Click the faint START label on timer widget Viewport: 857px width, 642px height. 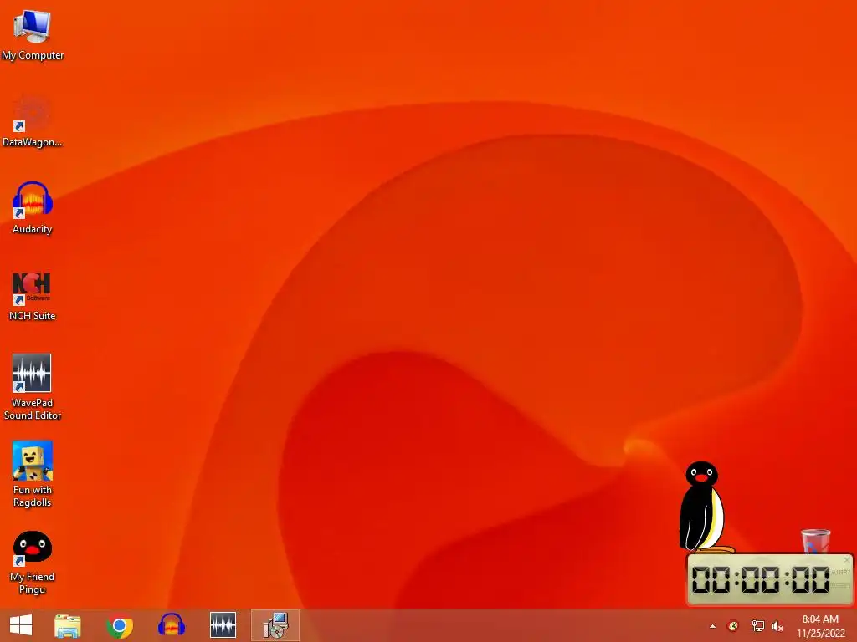coord(841,572)
